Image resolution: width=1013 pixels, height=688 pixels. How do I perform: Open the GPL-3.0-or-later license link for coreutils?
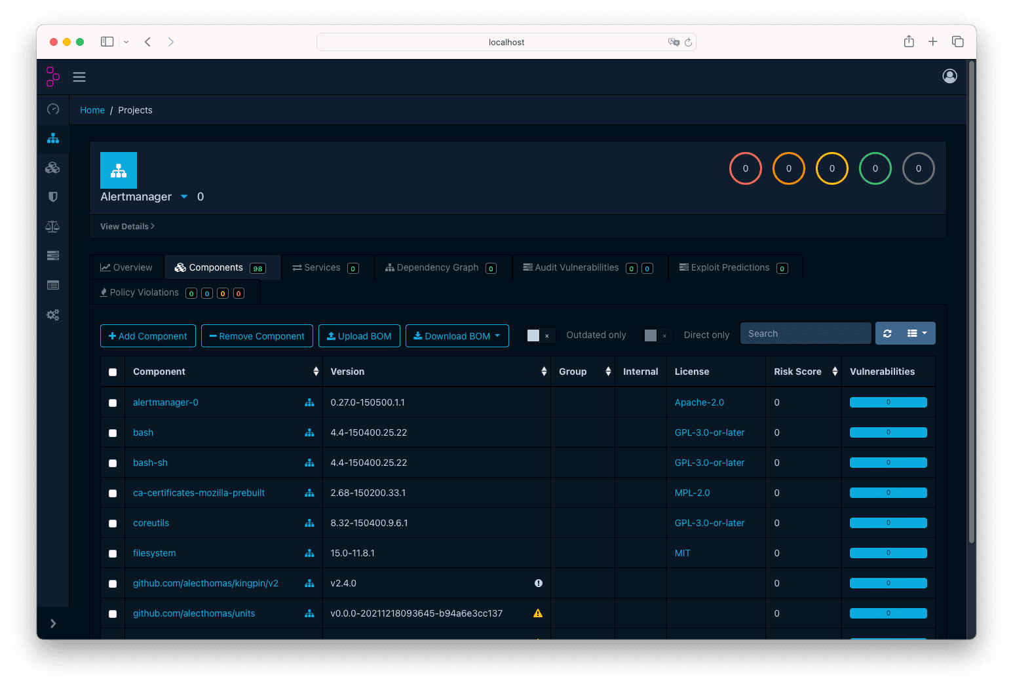[709, 523]
